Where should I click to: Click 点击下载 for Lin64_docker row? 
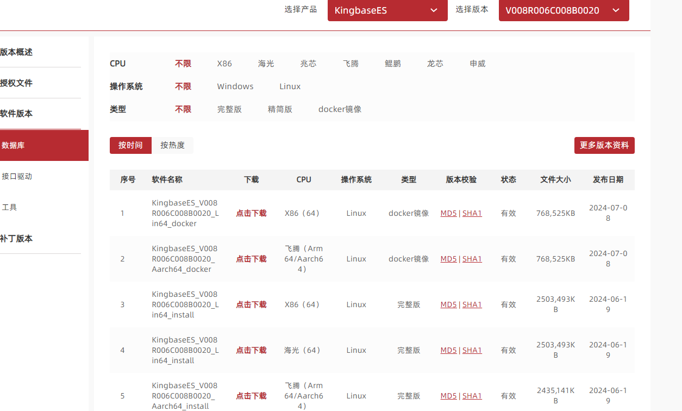(251, 213)
